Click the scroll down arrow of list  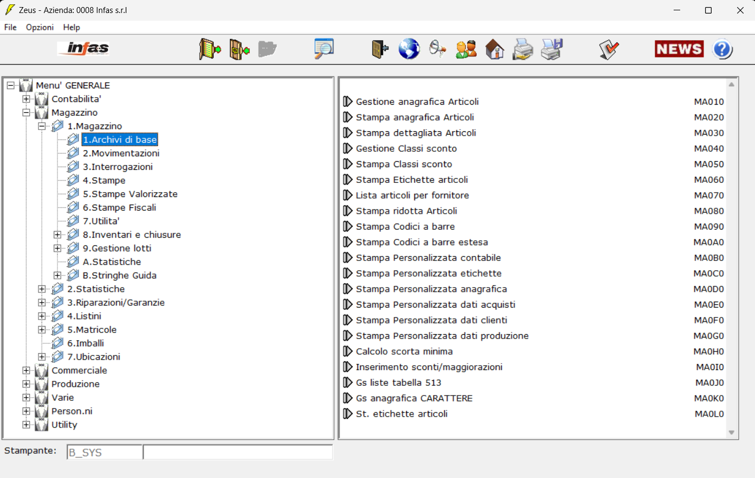coord(731,432)
